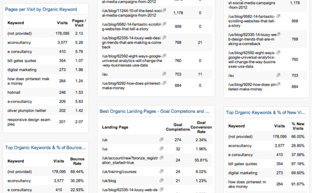
Task: Open external link icon next to /au in middle table
Action: (x=164, y=74)
